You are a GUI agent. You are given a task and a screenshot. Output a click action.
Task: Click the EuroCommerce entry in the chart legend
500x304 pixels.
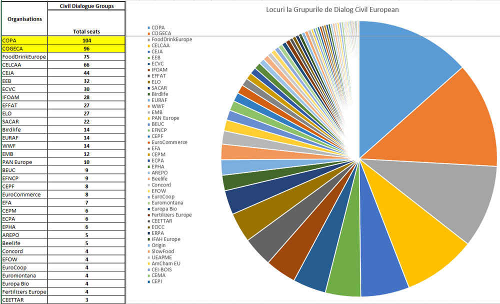tap(167, 142)
